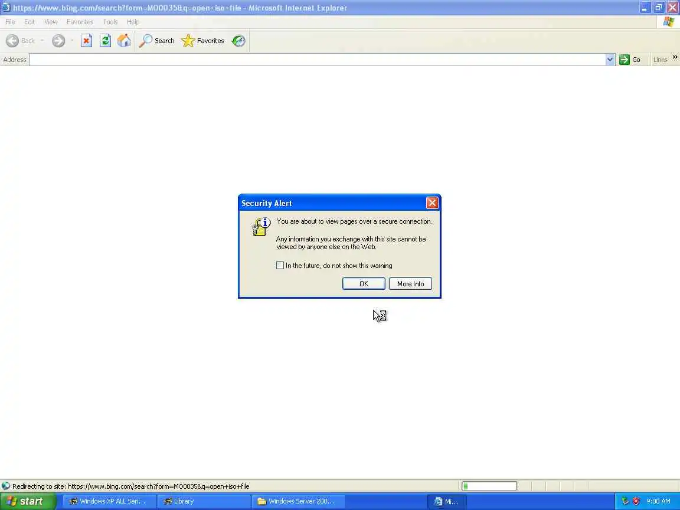Switch to Library taskbar item

(203, 501)
